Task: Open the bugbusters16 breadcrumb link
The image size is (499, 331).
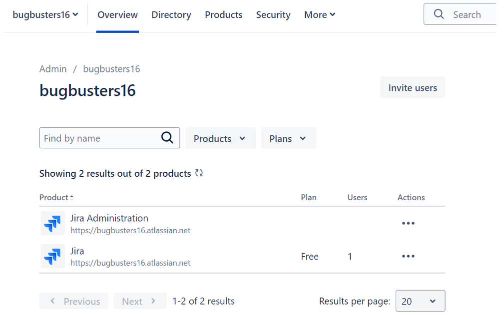Action: tap(111, 69)
